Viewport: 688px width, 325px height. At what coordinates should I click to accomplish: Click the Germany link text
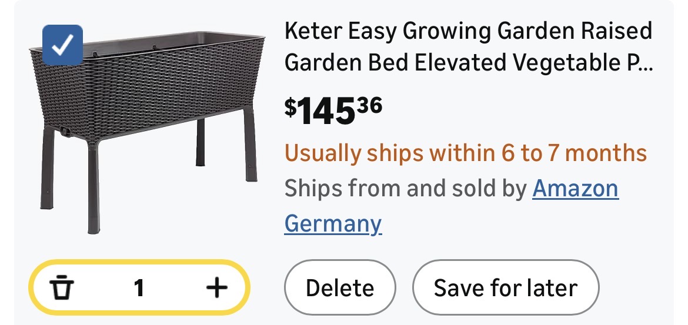coord(333,224)
